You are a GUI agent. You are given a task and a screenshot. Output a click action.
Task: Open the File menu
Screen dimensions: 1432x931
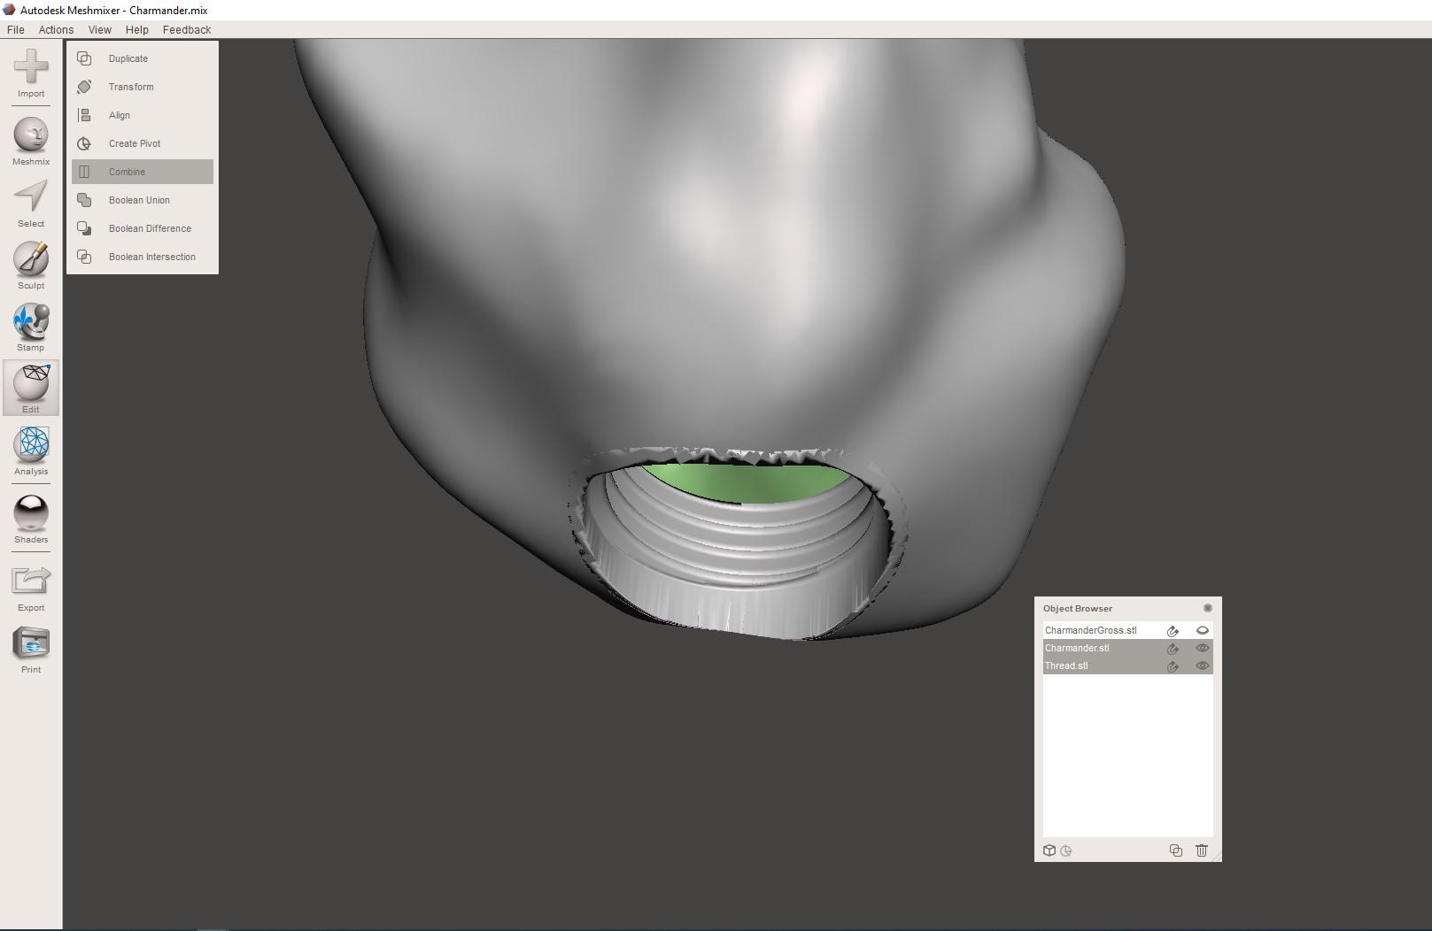(x=16, y=29)
